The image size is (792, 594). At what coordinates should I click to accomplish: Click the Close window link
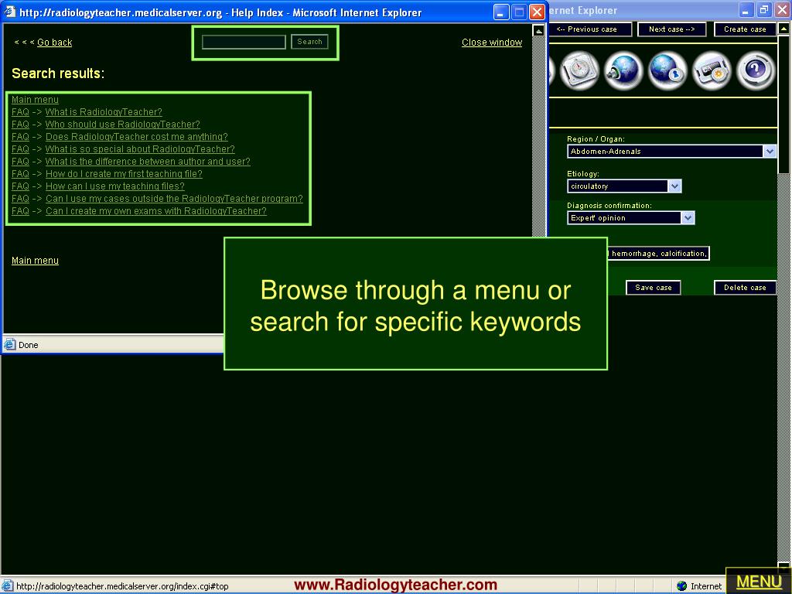click(491, 43)
